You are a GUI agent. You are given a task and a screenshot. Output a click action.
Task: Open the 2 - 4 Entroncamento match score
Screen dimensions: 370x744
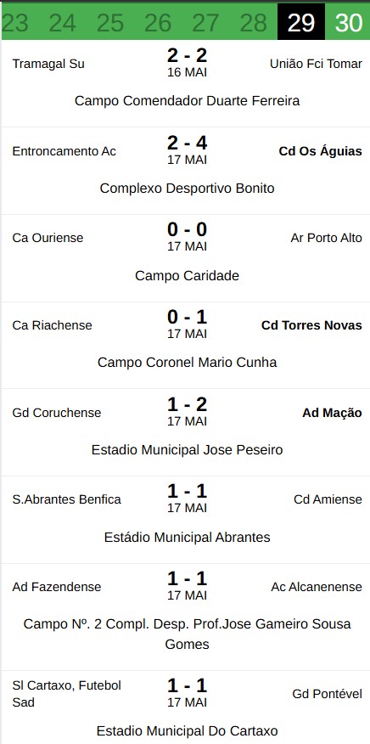[187, 143]
